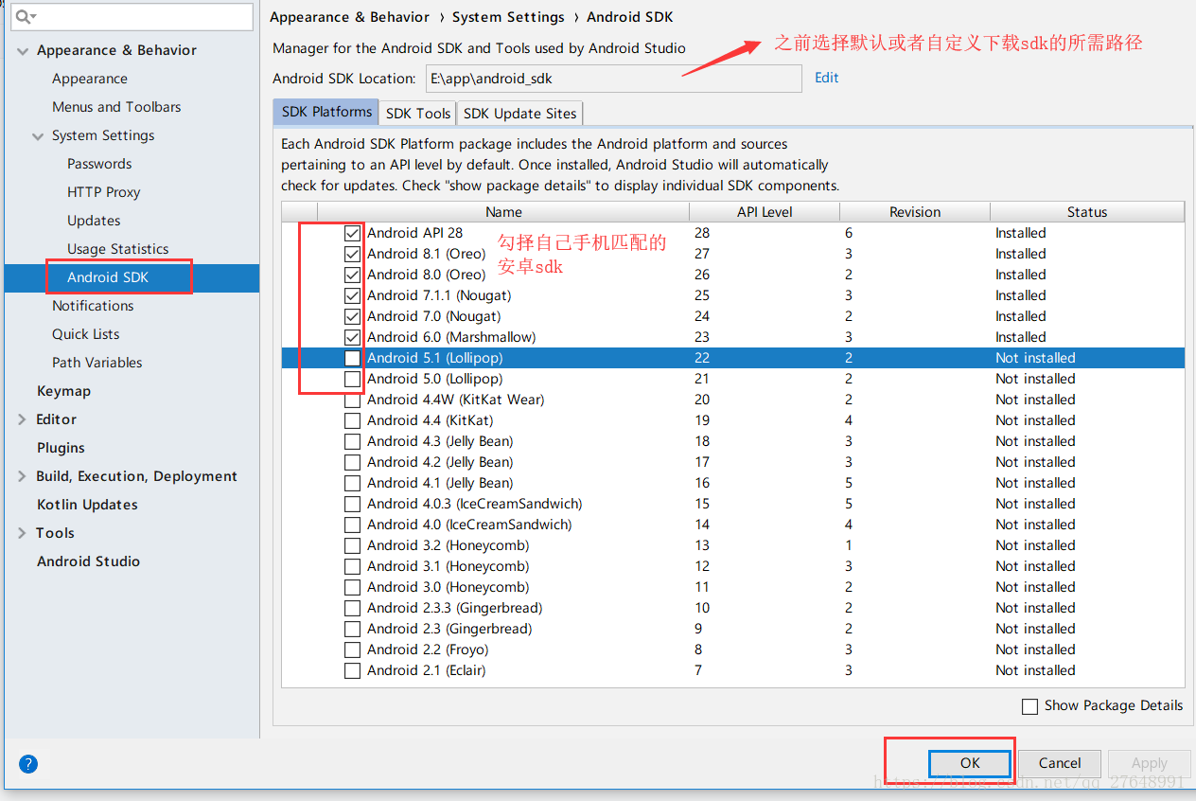Viewport: 1196px width, 801px height.
Task: Uncheck the Android 8.0 (Oreo) checkbox
Action: pyautogui.click(x=353, y=275)
